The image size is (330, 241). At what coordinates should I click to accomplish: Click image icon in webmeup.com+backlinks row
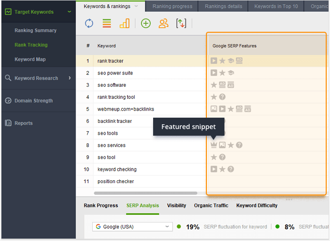[214, 109]
